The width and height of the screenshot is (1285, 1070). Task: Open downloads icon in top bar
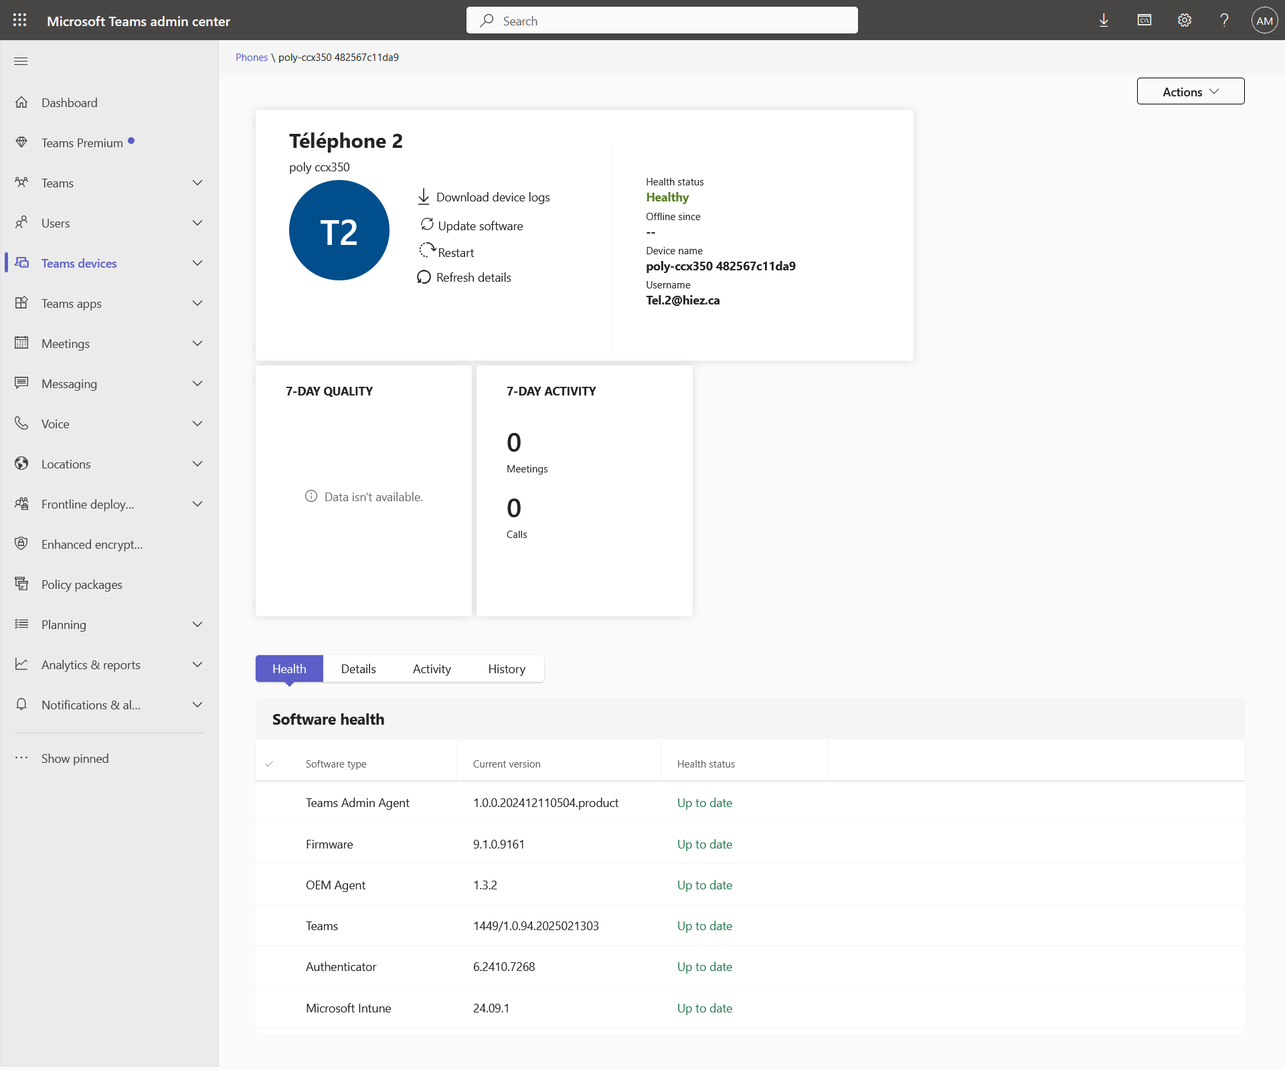pyautogui.click(x=1104, y=21)
